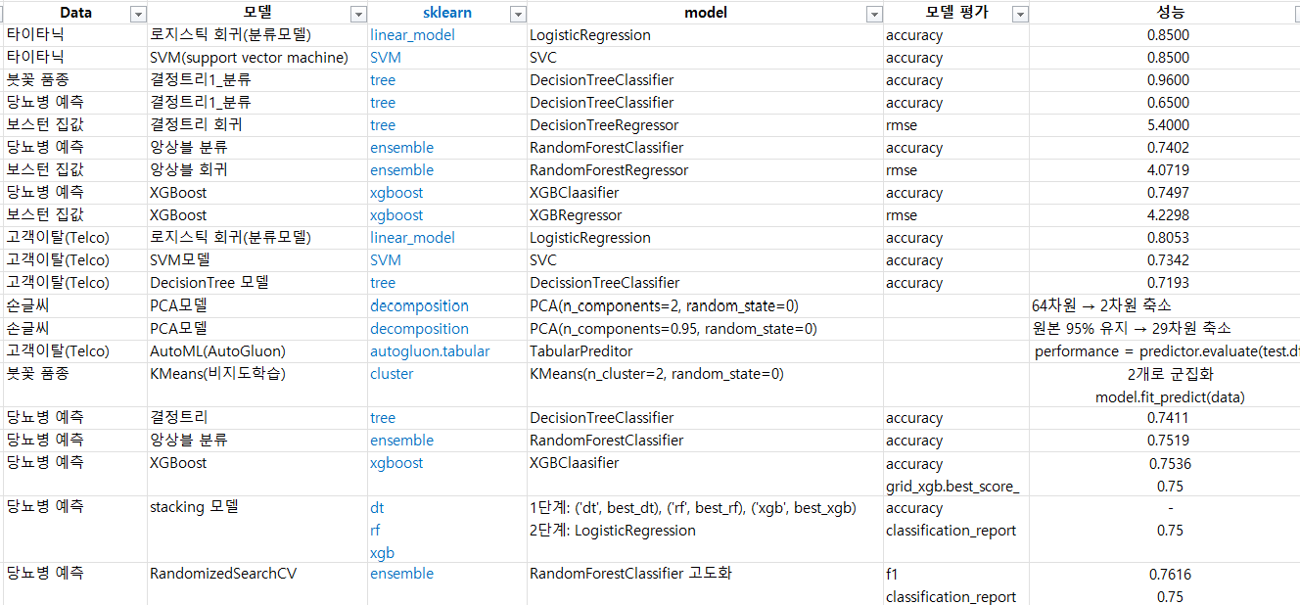1300x605 pixels.
Task: Click the blue dt link
Action: (x=377, y=508)
